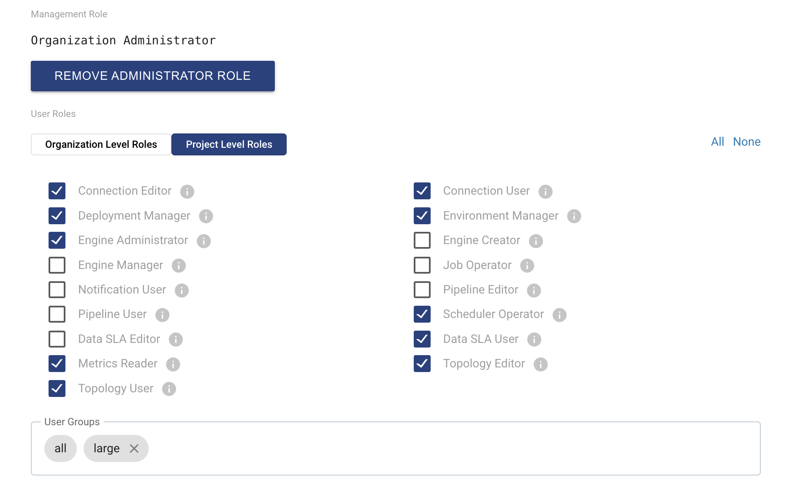This screenshot has height=489, width=803.
Task: Switch to Organization Level Roles tab
Action: [x=101, y=144]
